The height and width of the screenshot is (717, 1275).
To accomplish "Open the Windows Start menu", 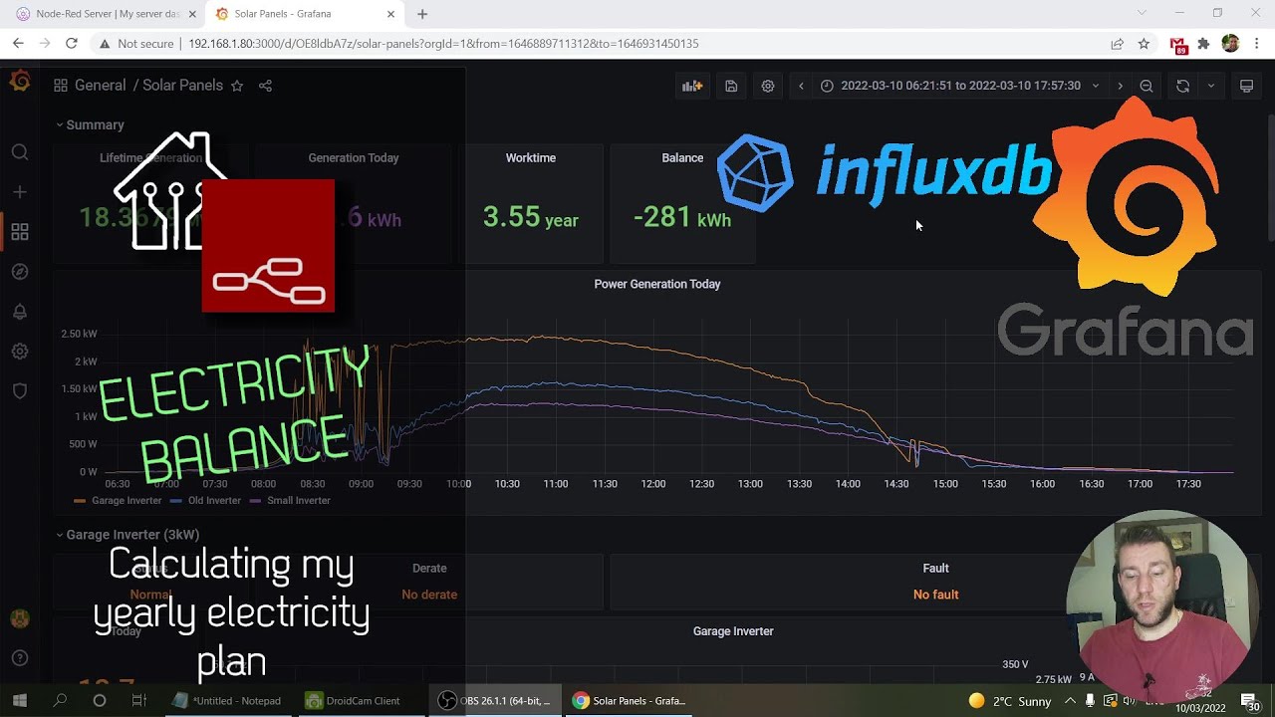I will pyautogui.click(x=19, y=701).
